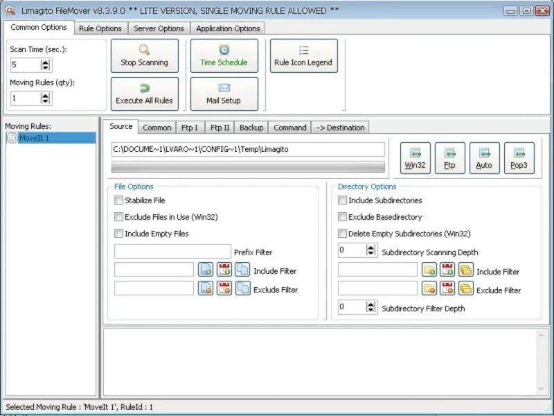Click file Include Filter calendar icon
This screenshot has width=554, height=416.
pos(224,270)
